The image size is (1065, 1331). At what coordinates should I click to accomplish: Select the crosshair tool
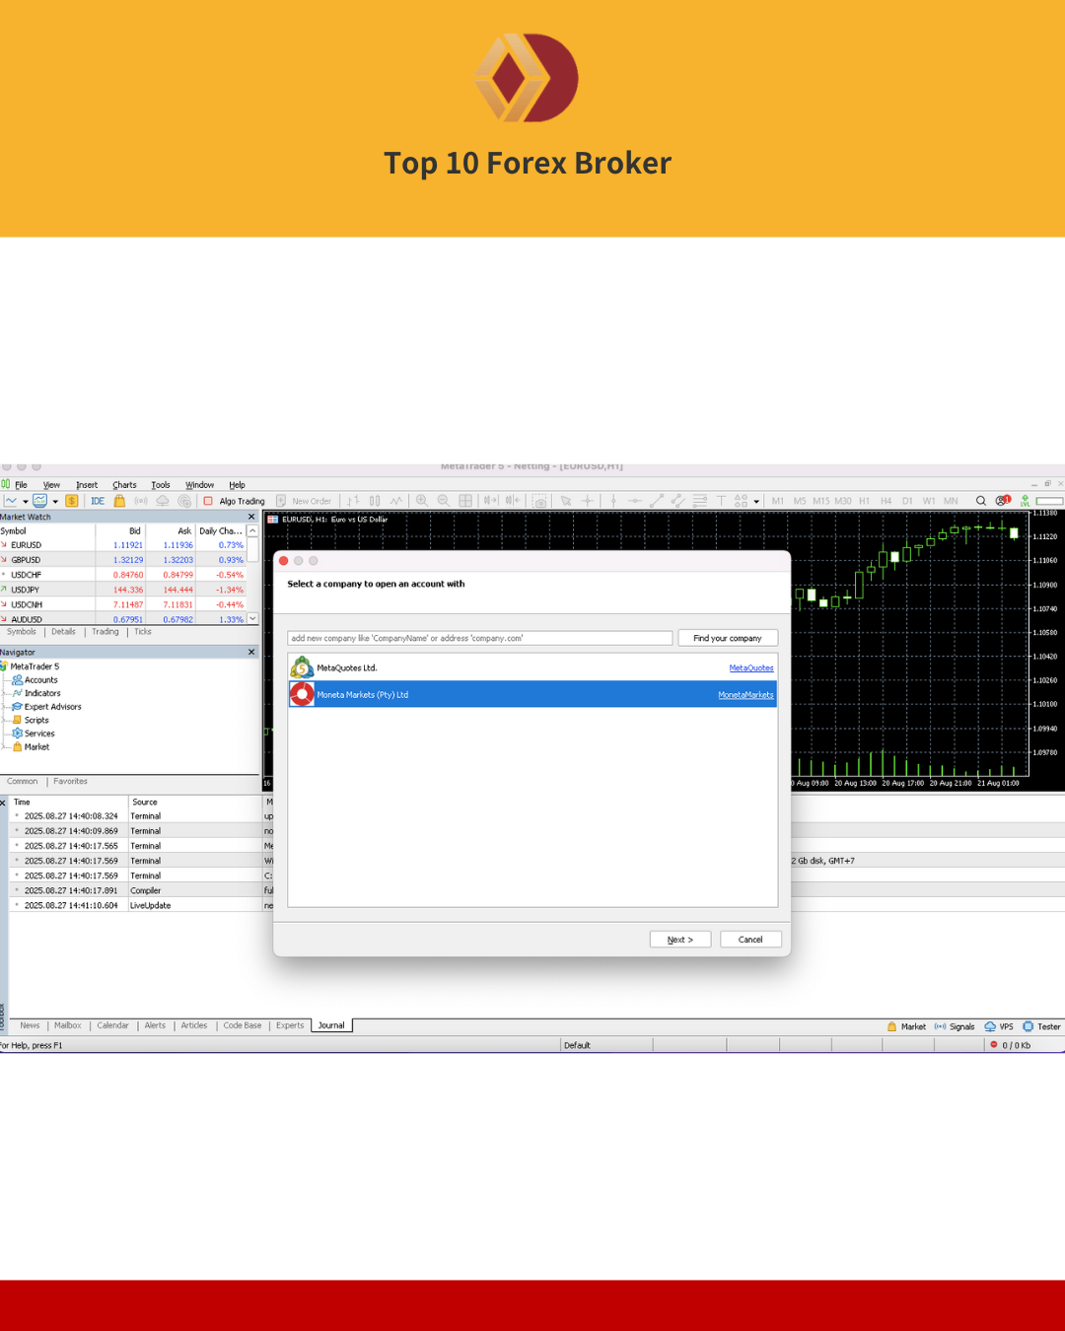(x=588, y=501)
